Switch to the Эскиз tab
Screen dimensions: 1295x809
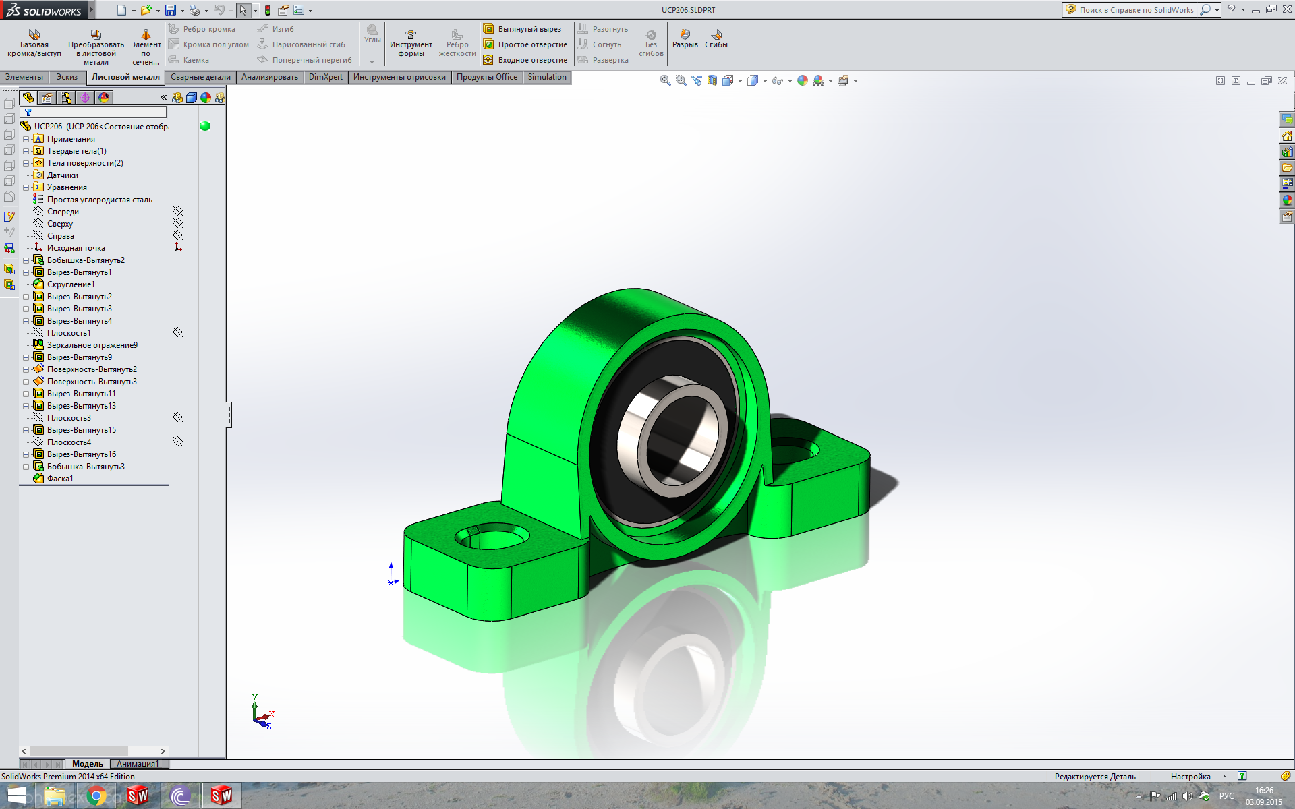[x=67, y=77]
